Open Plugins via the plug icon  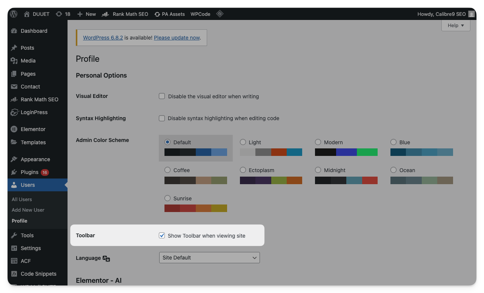tap(14, 172)
